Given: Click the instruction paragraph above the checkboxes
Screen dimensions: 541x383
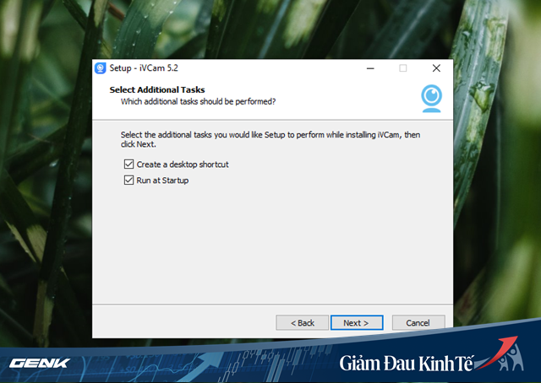Looking at the screenshot, I should tap(270, 139).
